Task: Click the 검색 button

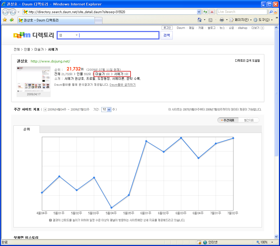Action: click(167, 35)
